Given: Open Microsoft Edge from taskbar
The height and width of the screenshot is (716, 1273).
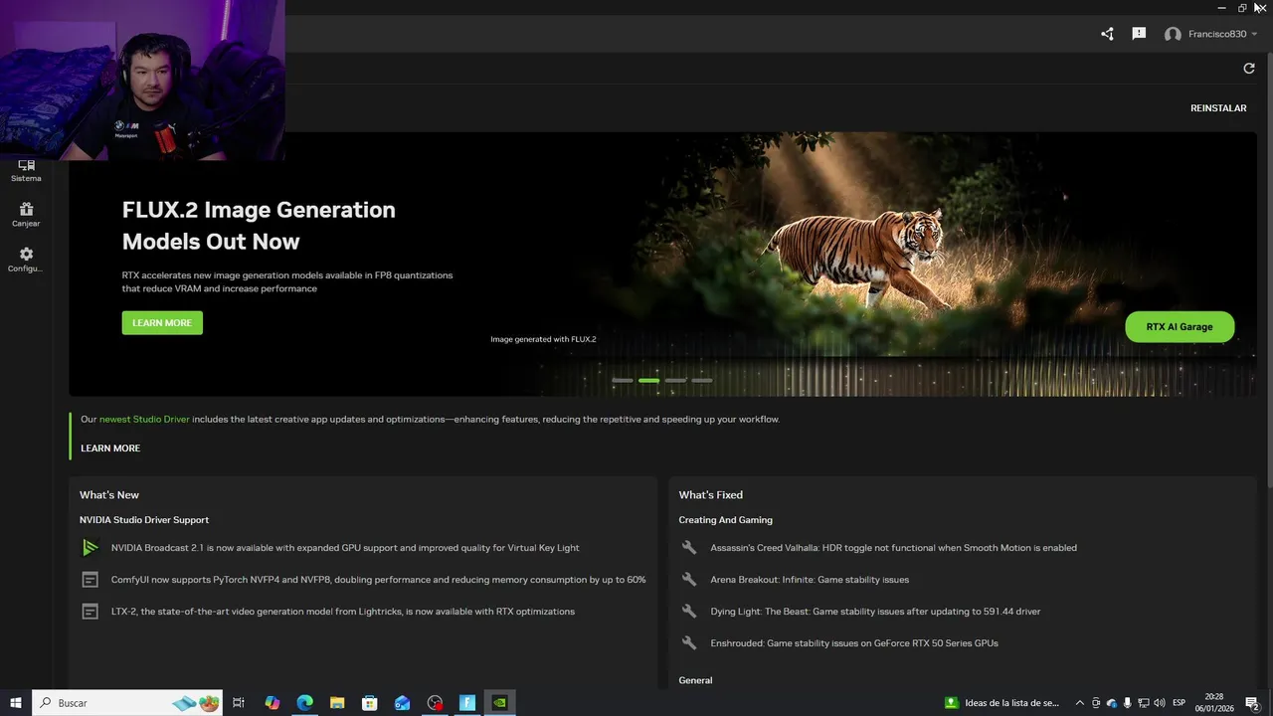Looking at the screenshot, I should (x=305, y=703).
